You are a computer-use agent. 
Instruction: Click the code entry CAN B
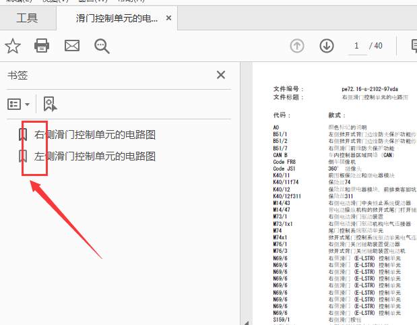pos(280,155)
